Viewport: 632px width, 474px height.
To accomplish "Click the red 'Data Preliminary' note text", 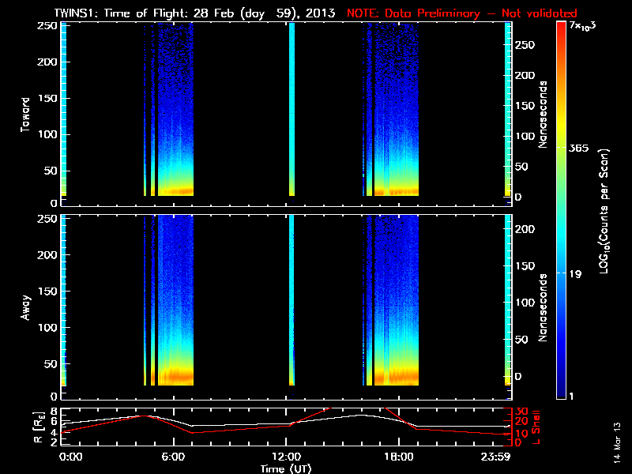I will point(461,13).
